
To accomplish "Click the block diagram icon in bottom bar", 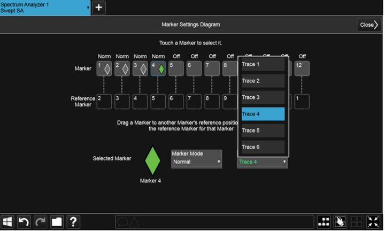I will click(x=324, y=222).
